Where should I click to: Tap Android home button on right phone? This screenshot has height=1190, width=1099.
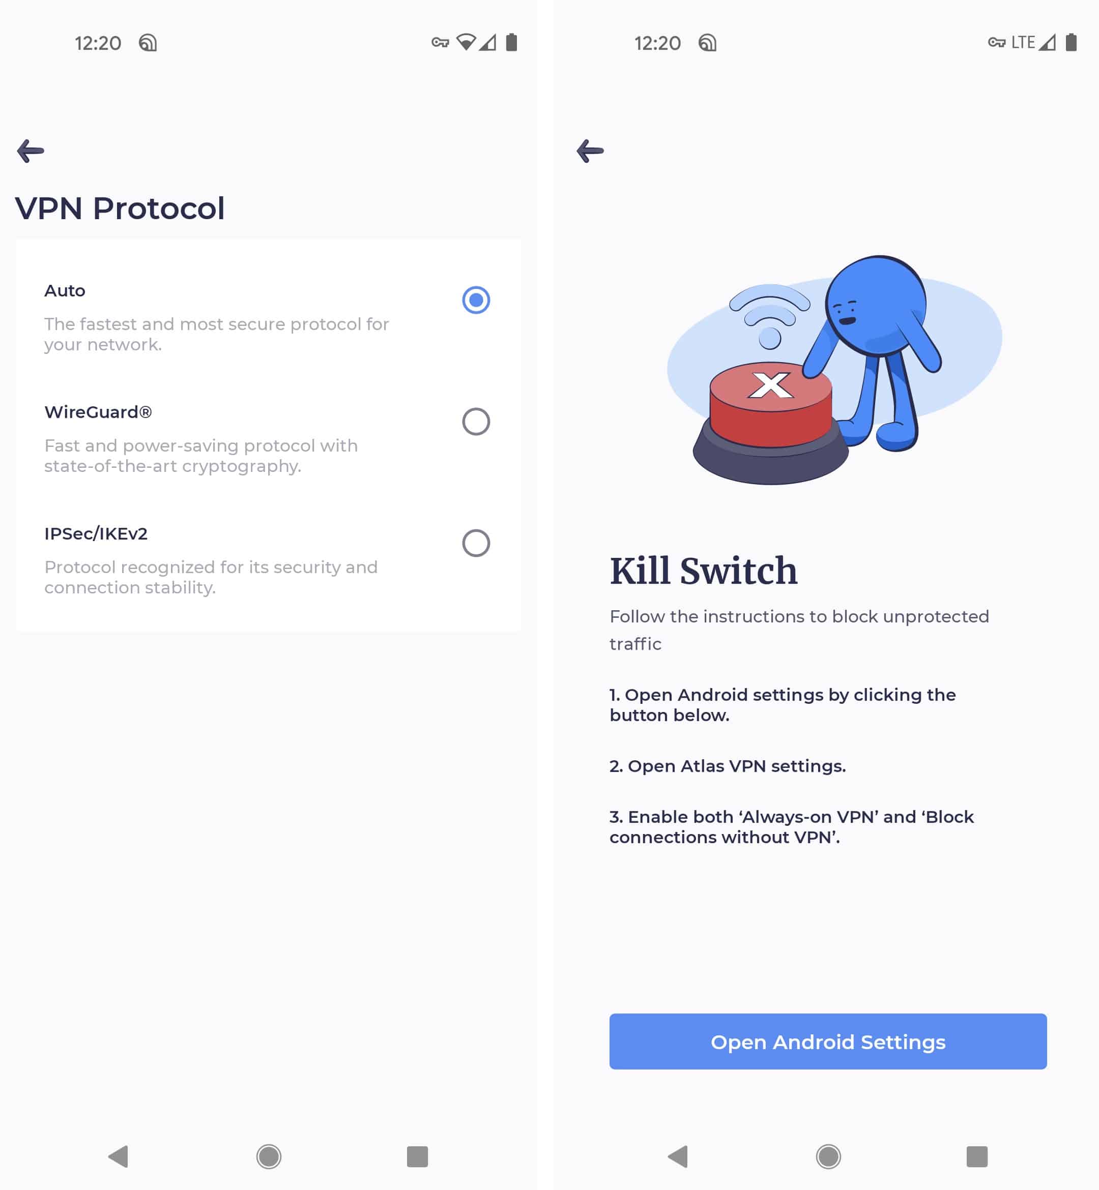tap(828, 1156)
